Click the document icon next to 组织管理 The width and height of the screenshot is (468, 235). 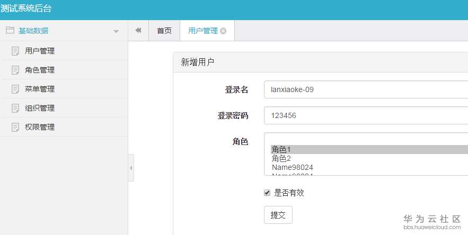(x=15, y=109)
